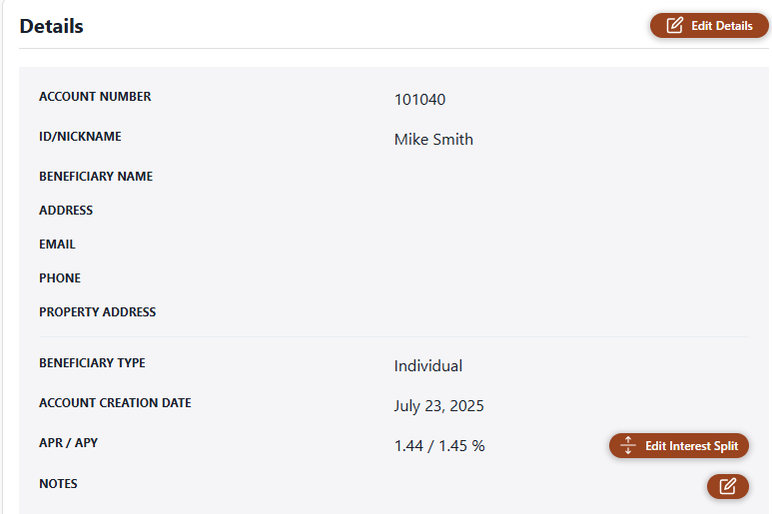Click the 1.44 / 1.45 % rate value
The image size is (772, 514).
click(439, 445)
